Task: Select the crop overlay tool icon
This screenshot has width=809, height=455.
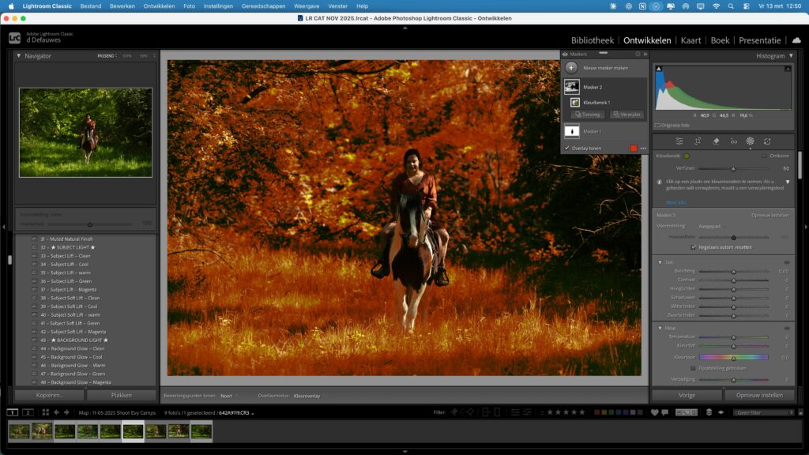Action: pyautogui.click(x=697, y=141)
